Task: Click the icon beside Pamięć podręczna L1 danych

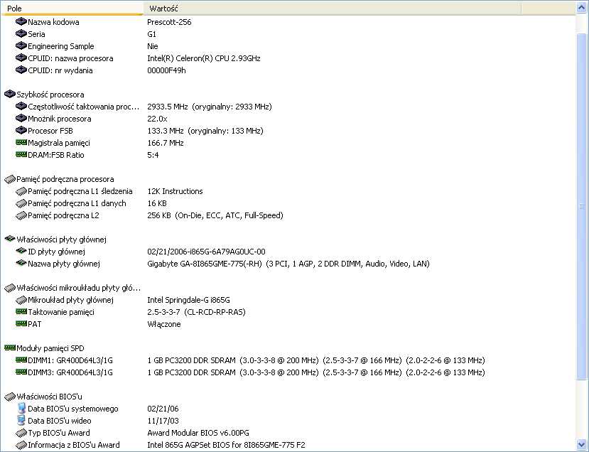Action: (21, 203)
